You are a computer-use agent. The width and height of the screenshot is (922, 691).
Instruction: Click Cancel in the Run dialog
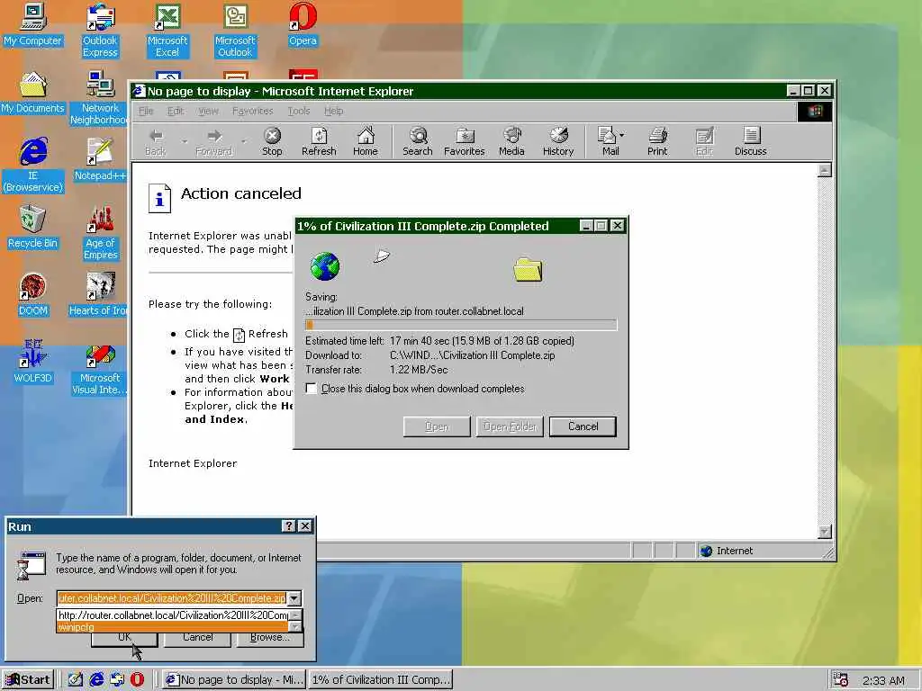197,637
